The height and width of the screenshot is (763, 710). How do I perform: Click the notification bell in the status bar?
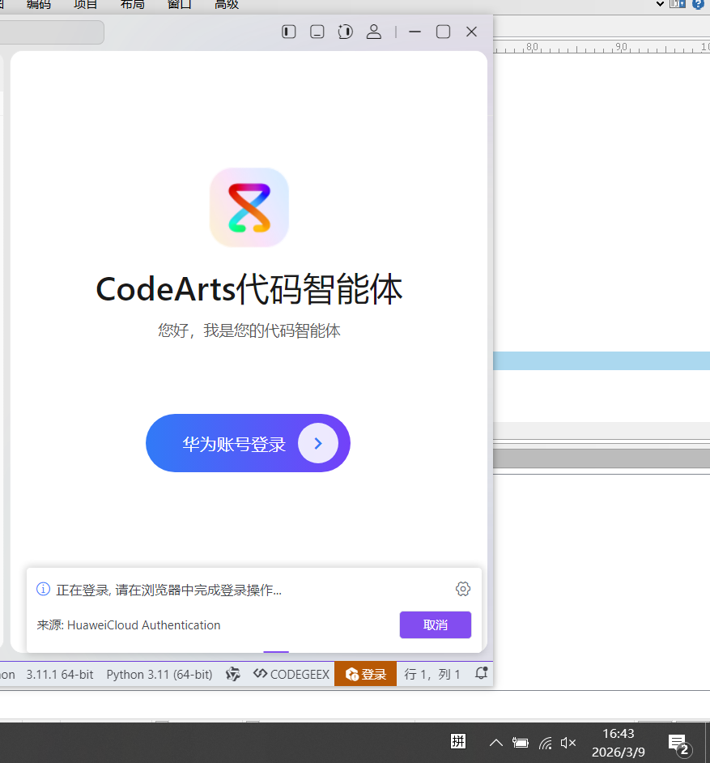point(481,673)
